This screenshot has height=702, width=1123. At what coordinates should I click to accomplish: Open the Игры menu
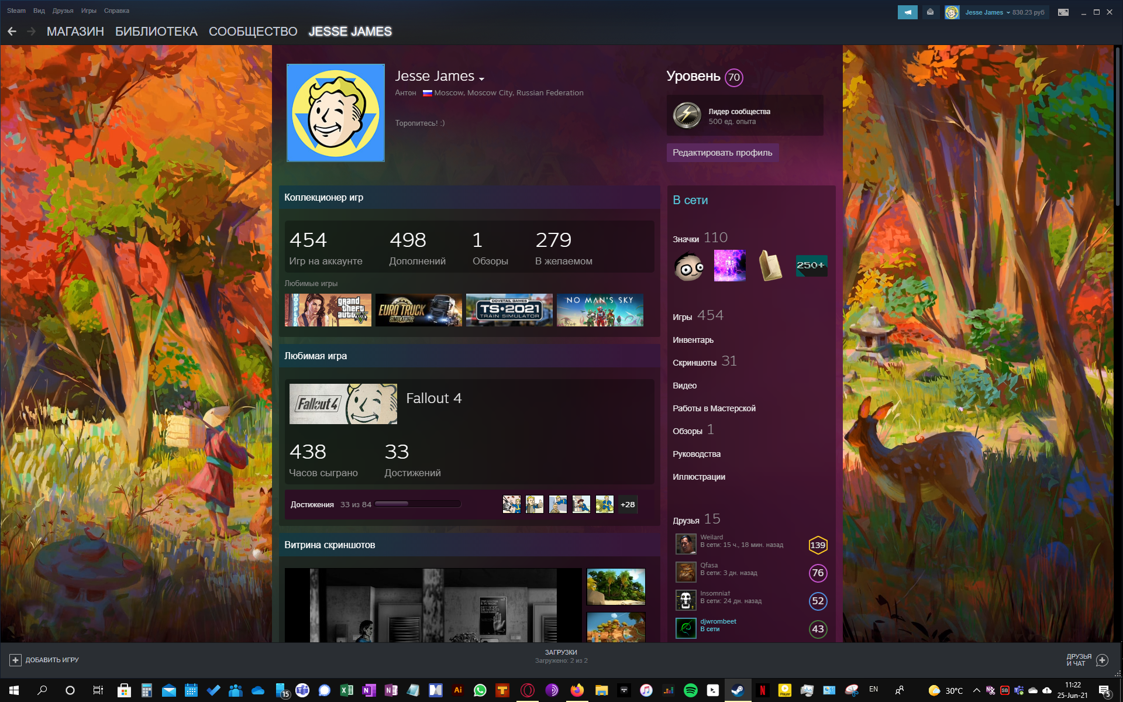tap(89, 11)
